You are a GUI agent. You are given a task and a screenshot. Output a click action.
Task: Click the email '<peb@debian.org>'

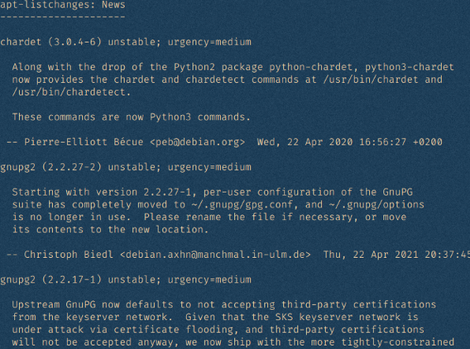pos(197,142)
